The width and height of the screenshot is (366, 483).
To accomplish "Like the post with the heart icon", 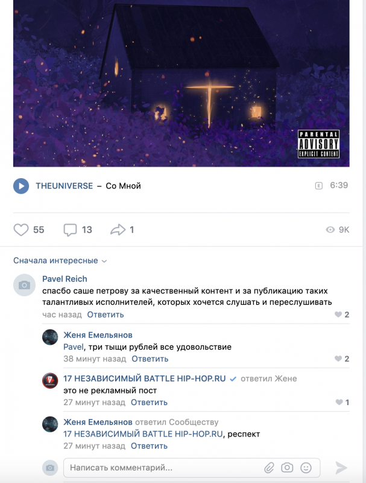I will tap(21, 230).
